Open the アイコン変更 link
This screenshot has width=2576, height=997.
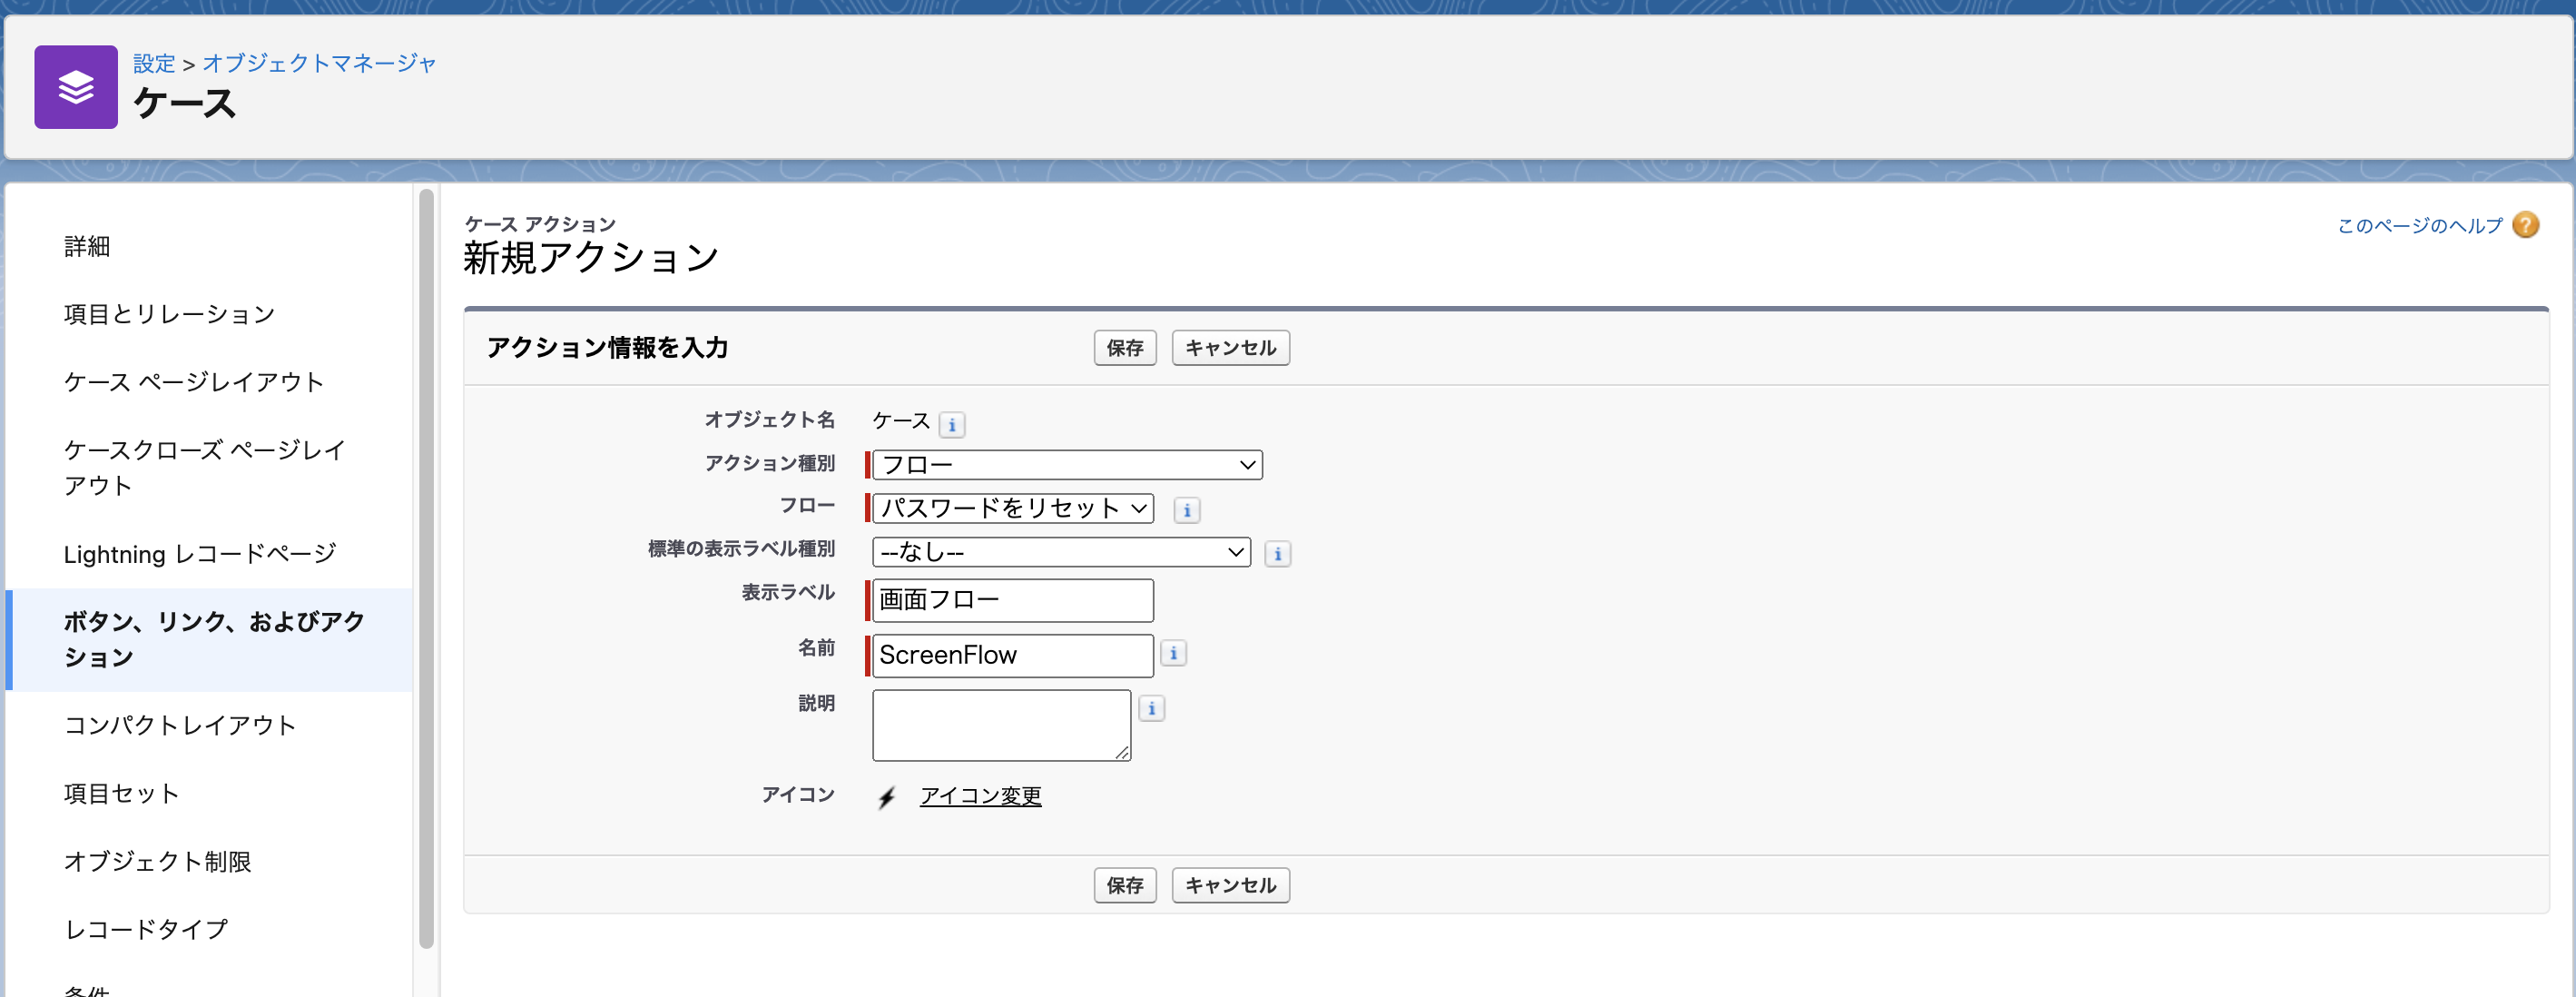pyautogui.click(x=981, y=796)
